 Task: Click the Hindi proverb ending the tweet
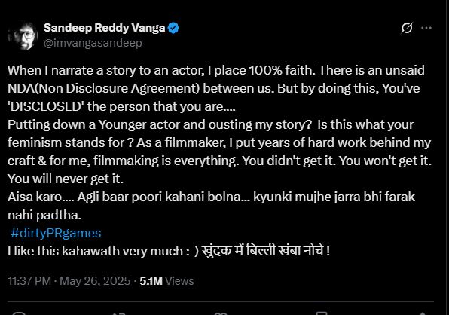[x=266, y=251]
